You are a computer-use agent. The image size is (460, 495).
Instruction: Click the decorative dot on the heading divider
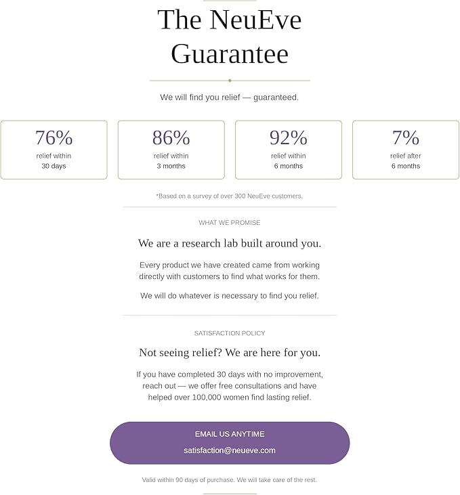[230, 81]
